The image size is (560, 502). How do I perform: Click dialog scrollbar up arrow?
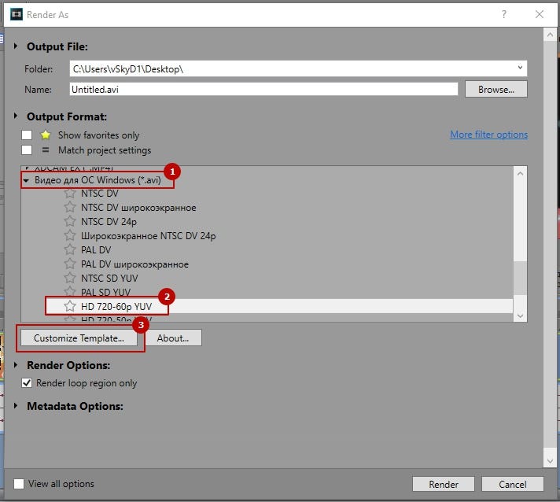coord(550,35)
